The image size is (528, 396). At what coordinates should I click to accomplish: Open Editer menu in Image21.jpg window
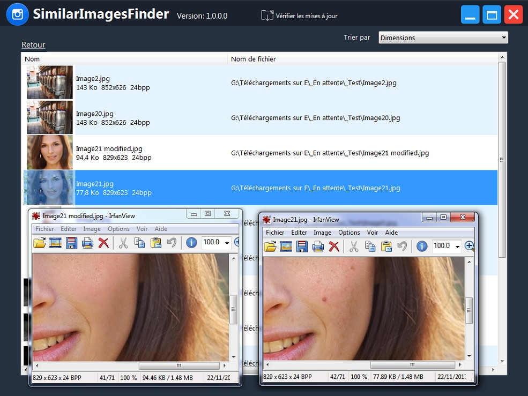click(299, 233)
